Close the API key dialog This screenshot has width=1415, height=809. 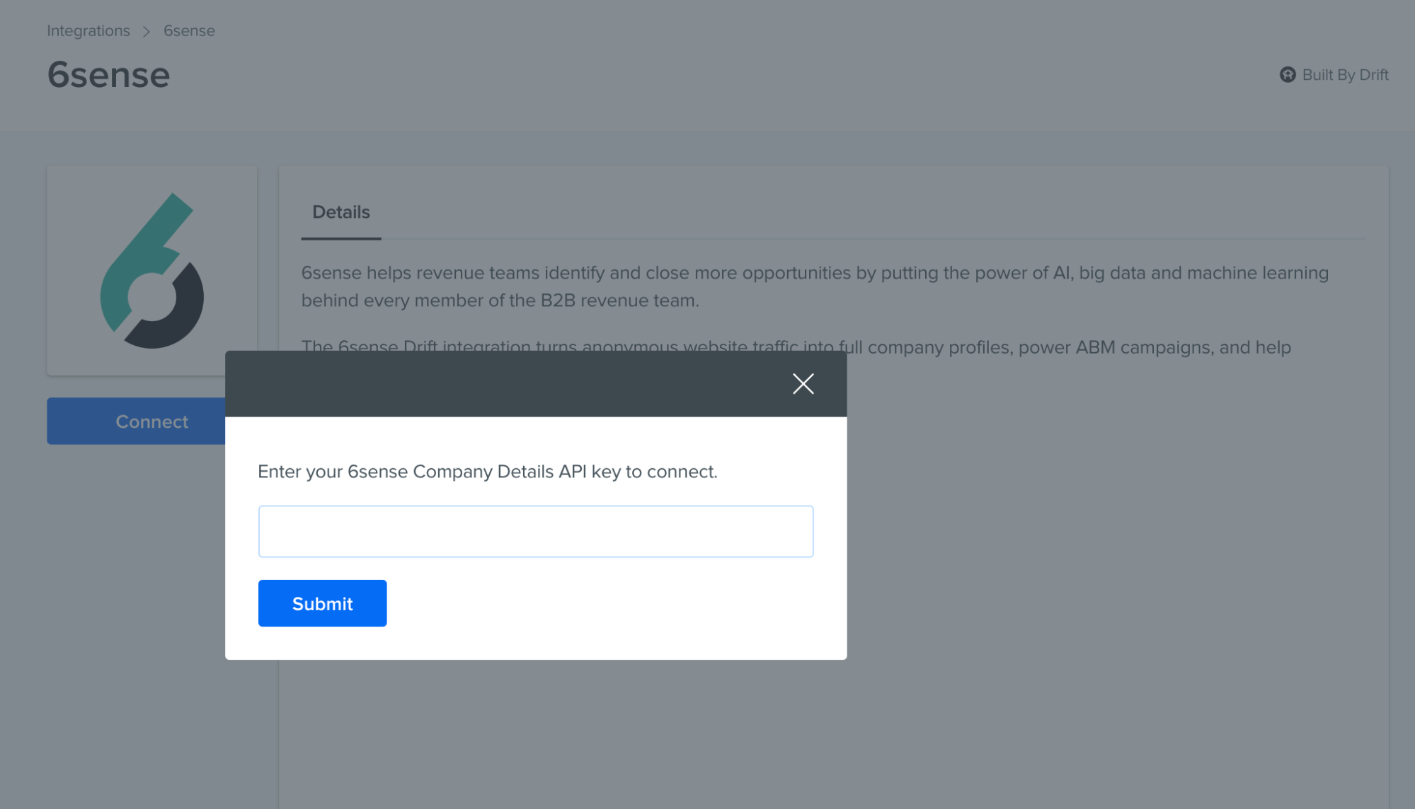coord(803,384)
